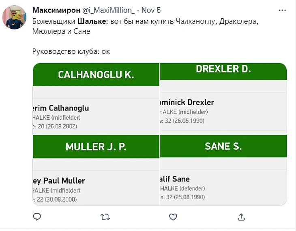Click the Salif Sane player name text
The image size is (296, 231).
[x=176, y=179]
